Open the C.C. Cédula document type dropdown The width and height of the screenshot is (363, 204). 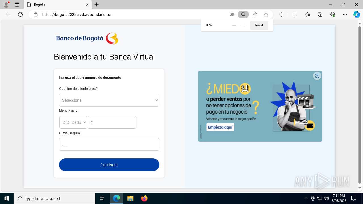73,122
